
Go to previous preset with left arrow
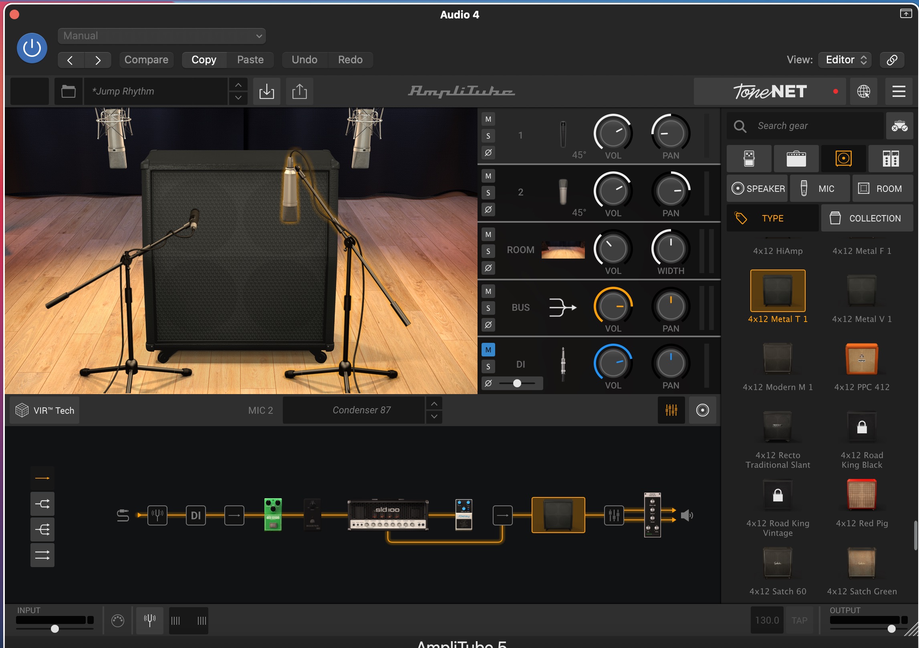[71, 60]
